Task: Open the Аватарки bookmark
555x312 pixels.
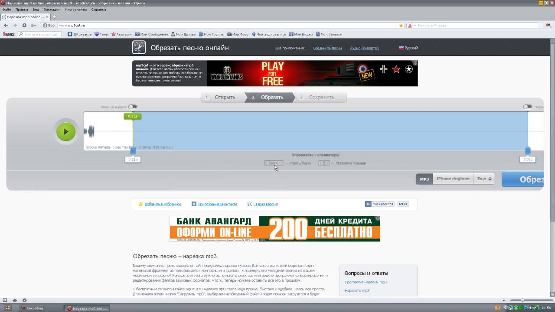Action: pyautogui.click(x=122, y=34)
